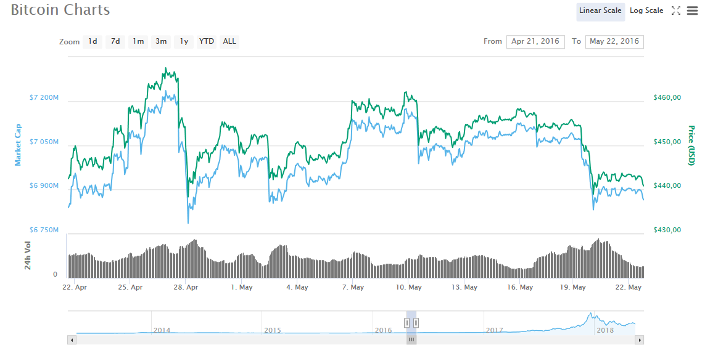Set zoom range to 1m
718x353 pixels.
[x=138, y=42]
